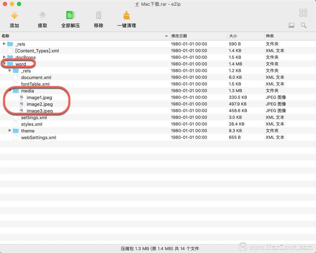Click the 458.6 KB size cell
Screen dimensions: 316x253
(x=238, y=111)
